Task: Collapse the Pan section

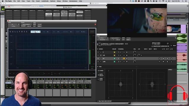Action: (98, 67)
